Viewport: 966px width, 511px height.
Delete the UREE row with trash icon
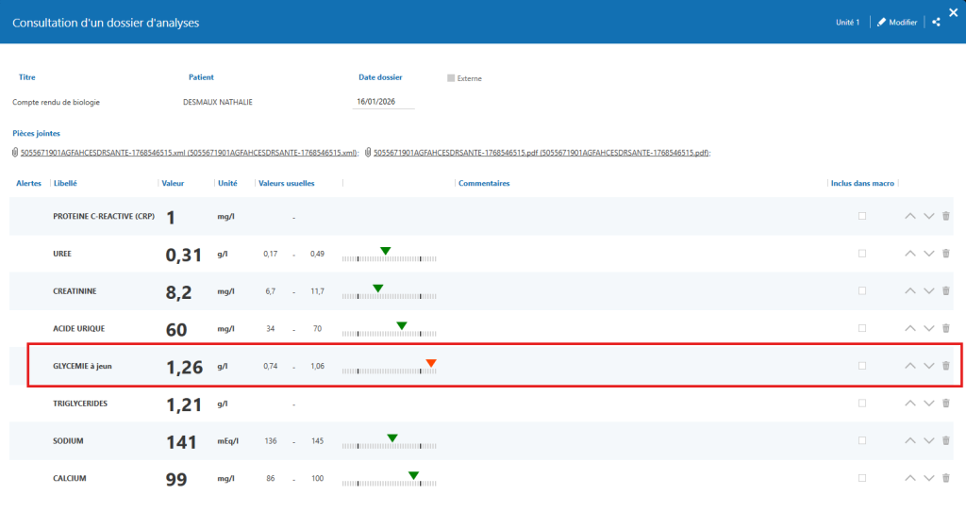point(946,254)
